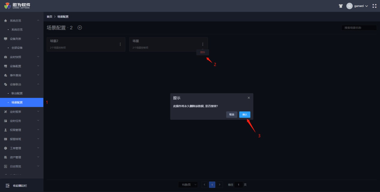Click the icon beside 设备联动
Image resolution: width=380 pixels, height=192 pixels.
(x=5, y=84)
